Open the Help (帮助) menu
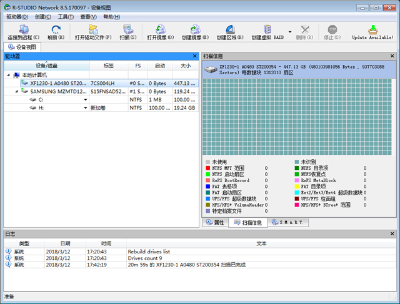The image size is (400, 304). tap(111, 17)
